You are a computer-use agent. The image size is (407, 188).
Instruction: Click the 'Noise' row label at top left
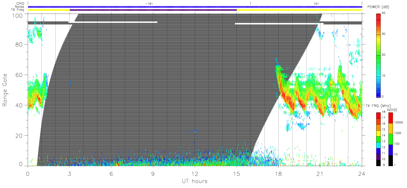20,7
